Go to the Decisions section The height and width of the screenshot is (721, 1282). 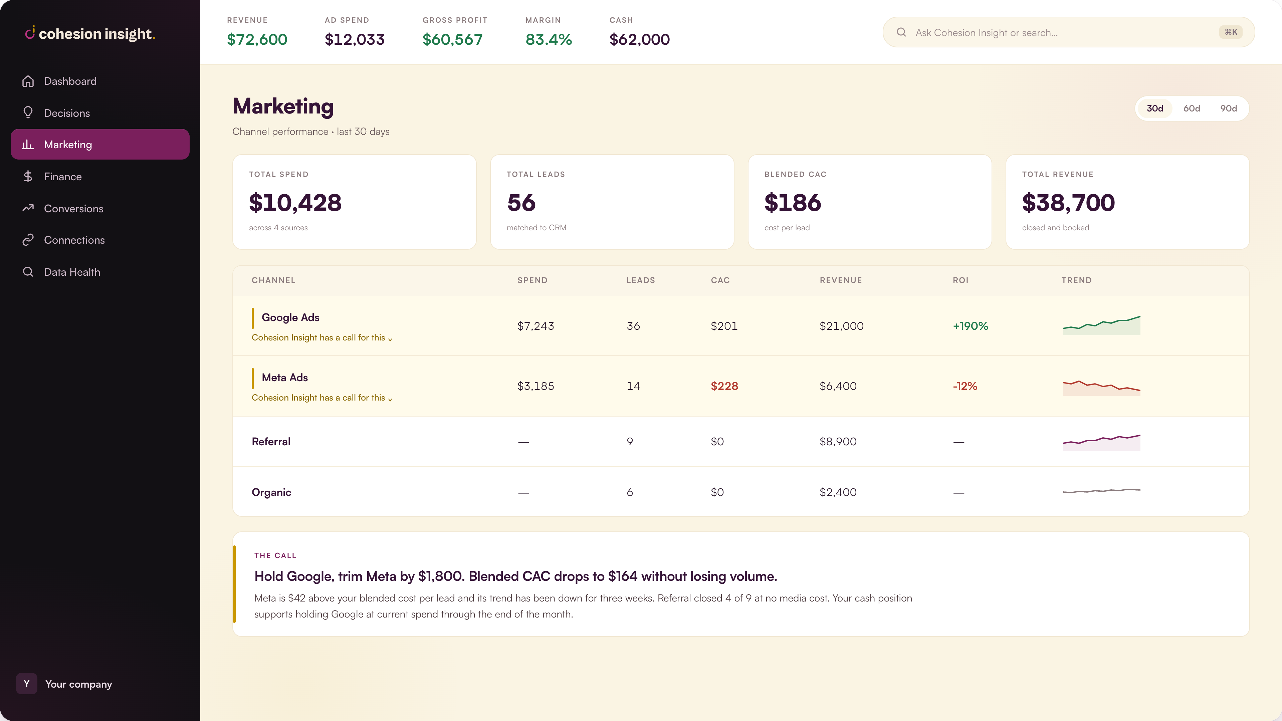pyautogui.click(x=100, y=113)
